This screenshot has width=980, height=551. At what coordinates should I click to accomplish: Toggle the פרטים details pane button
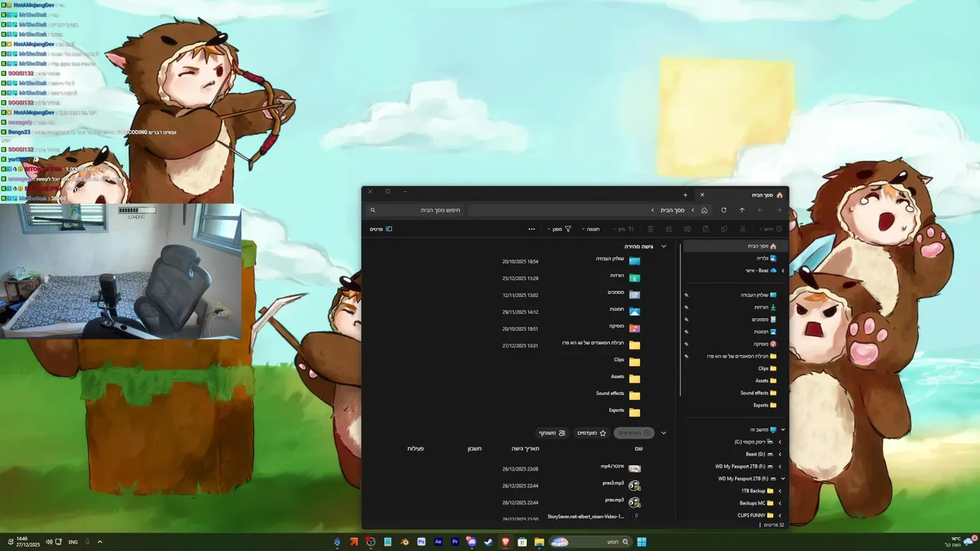pos(381,229)
